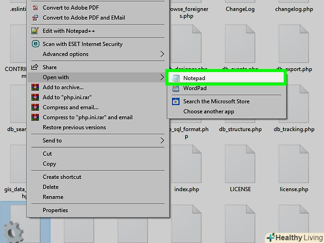
Task: Expand the Advanced options submenu arrow
Action: coord(162,54)
